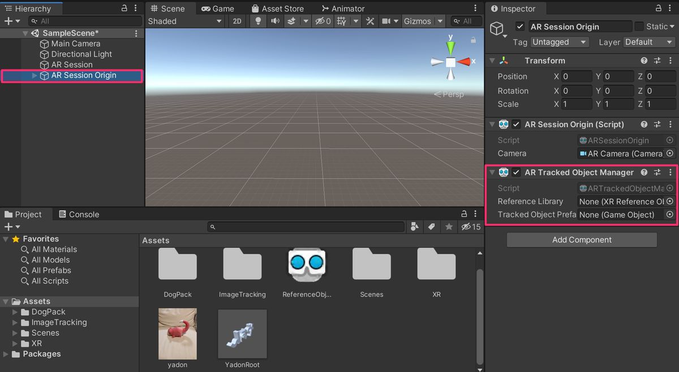Click the Inspector panel lock icon

click(659, 8)
